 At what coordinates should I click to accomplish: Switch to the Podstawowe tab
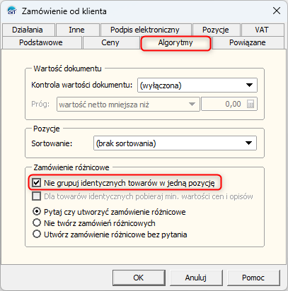point(41,42)
